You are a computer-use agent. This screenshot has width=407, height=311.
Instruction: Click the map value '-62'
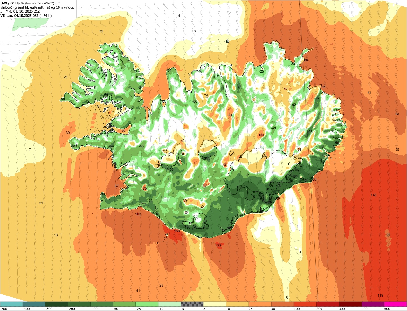[293, 105]
